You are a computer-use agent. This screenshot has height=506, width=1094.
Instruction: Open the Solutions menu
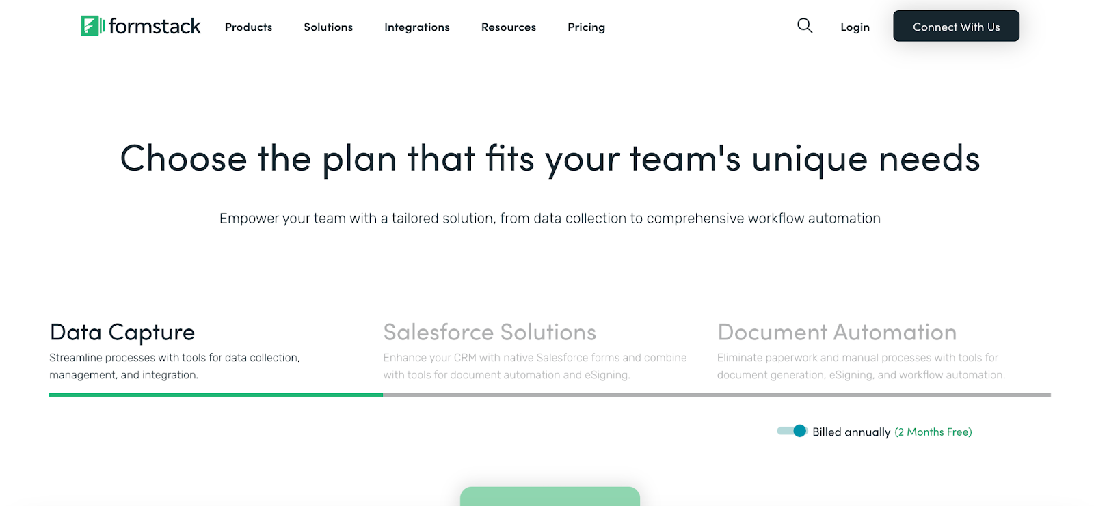(x=328, y=27)
